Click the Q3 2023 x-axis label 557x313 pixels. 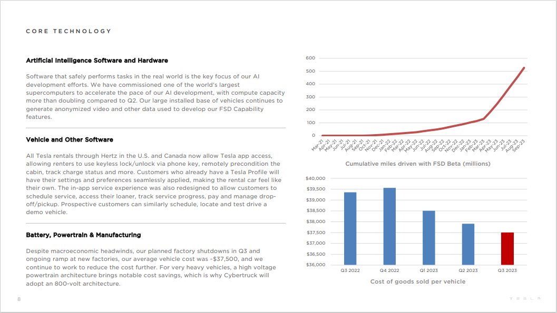coord(507,271)
